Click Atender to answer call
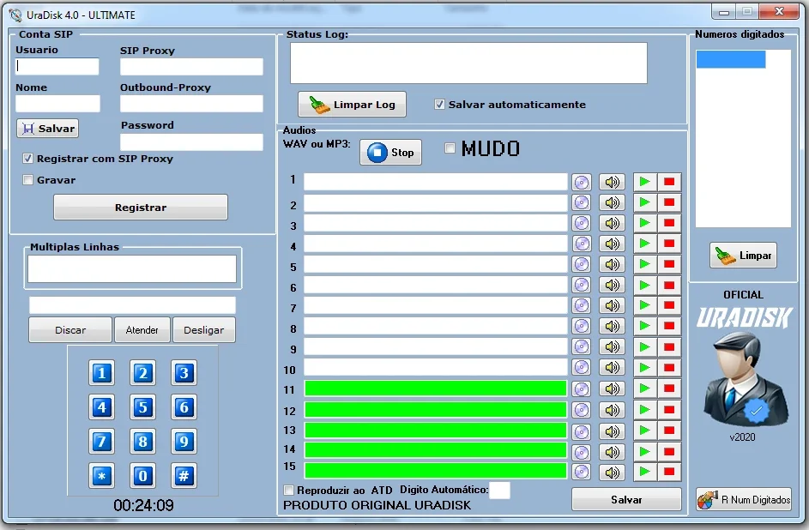The image size is (809, 530). tap(142, 330)
